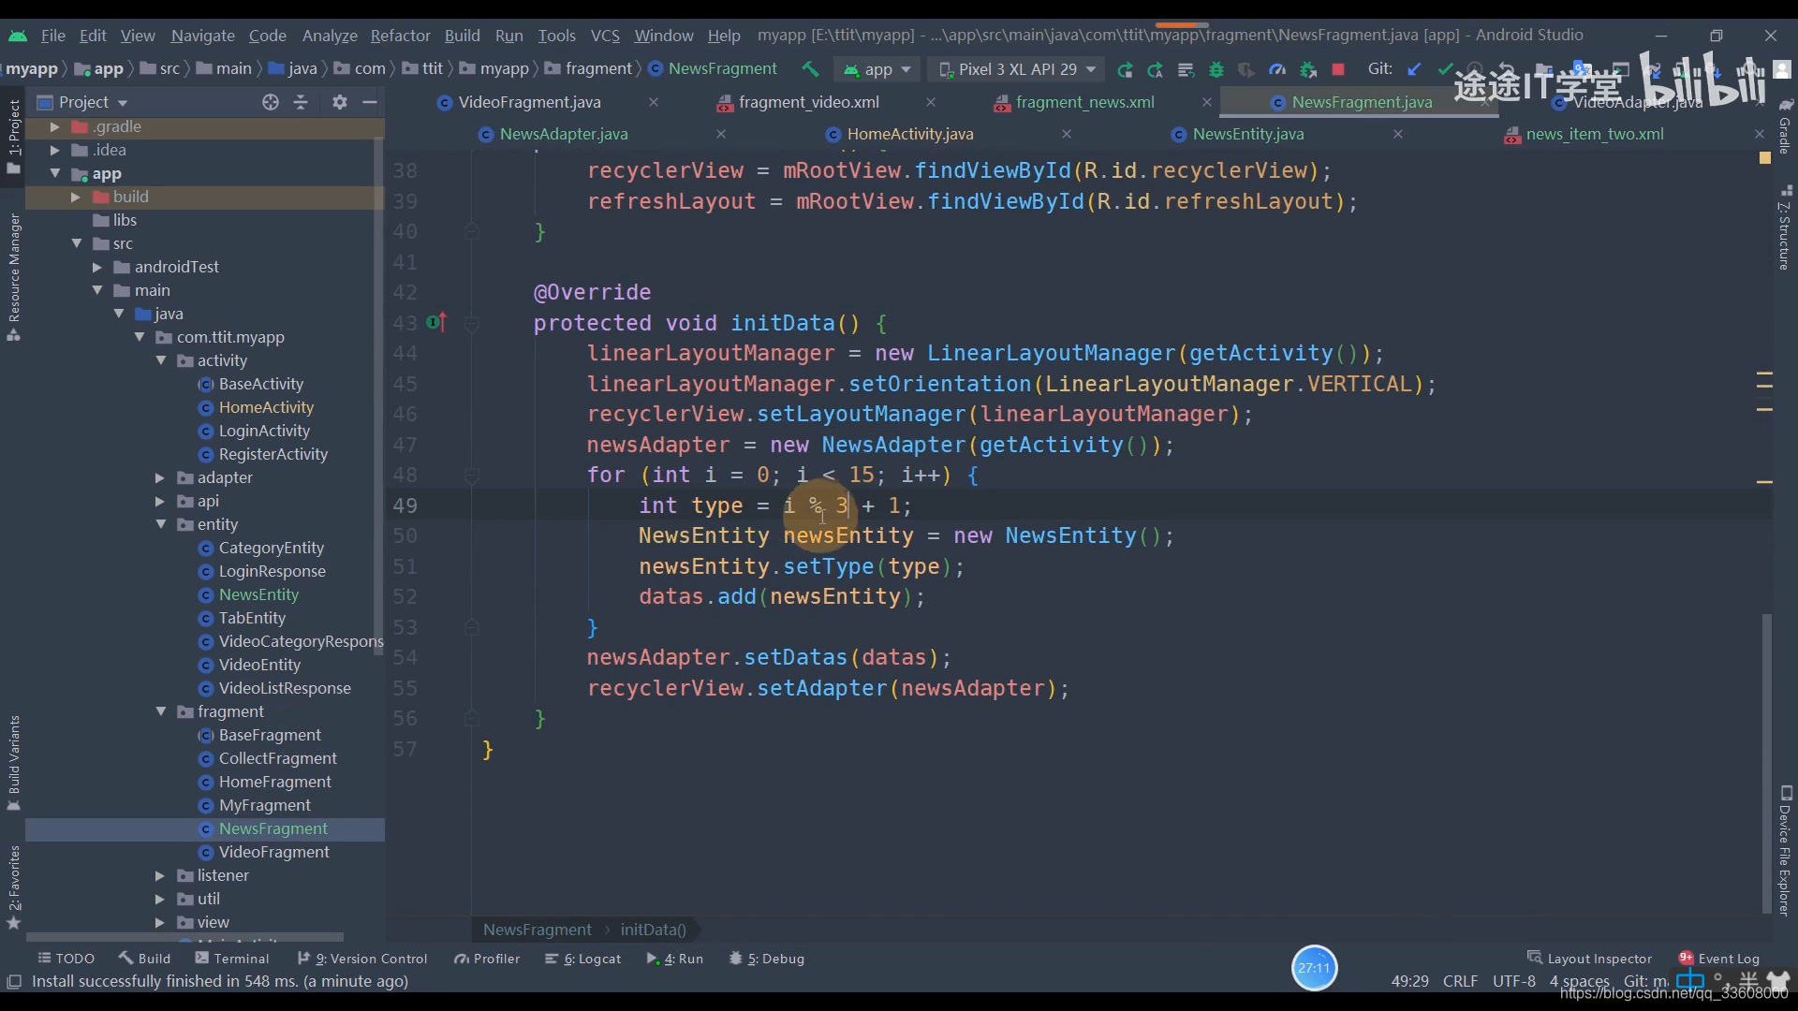Collapse the entity package
Screen dimensions: 1798x1011
coord(161,524)
